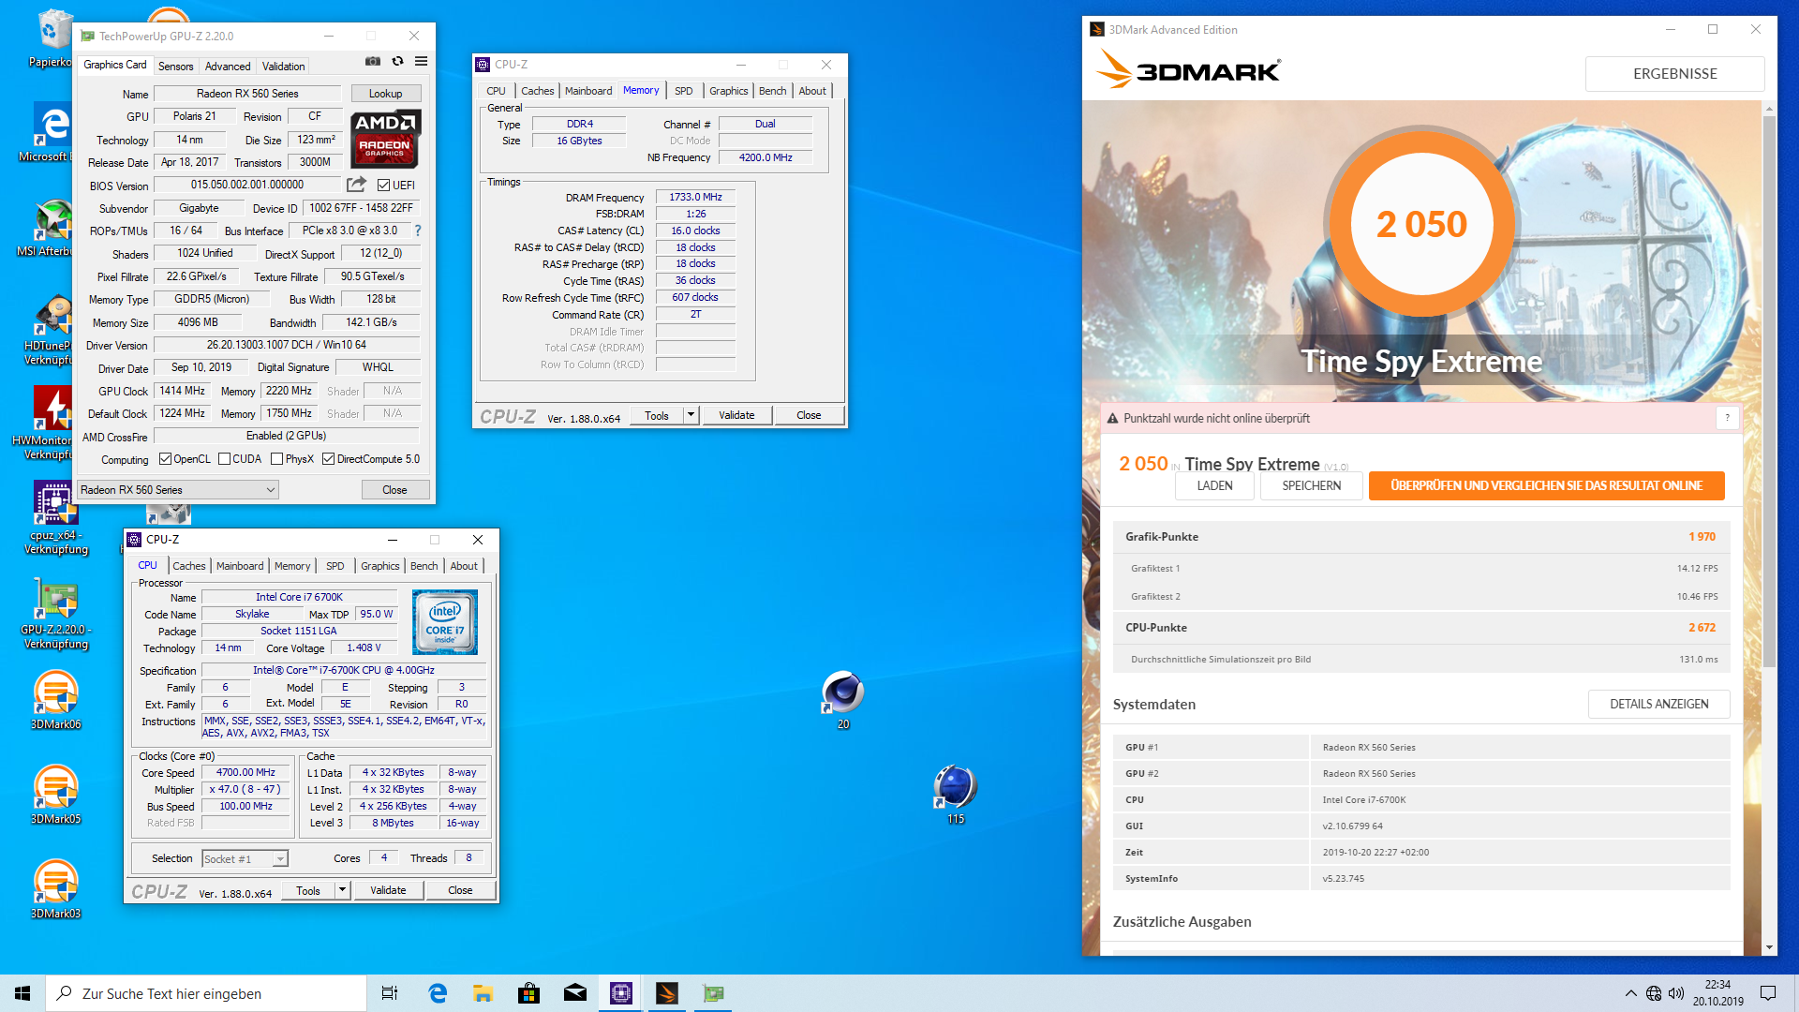Click the ERGEBNISSE button in 3DMark

pos(1674,74)
